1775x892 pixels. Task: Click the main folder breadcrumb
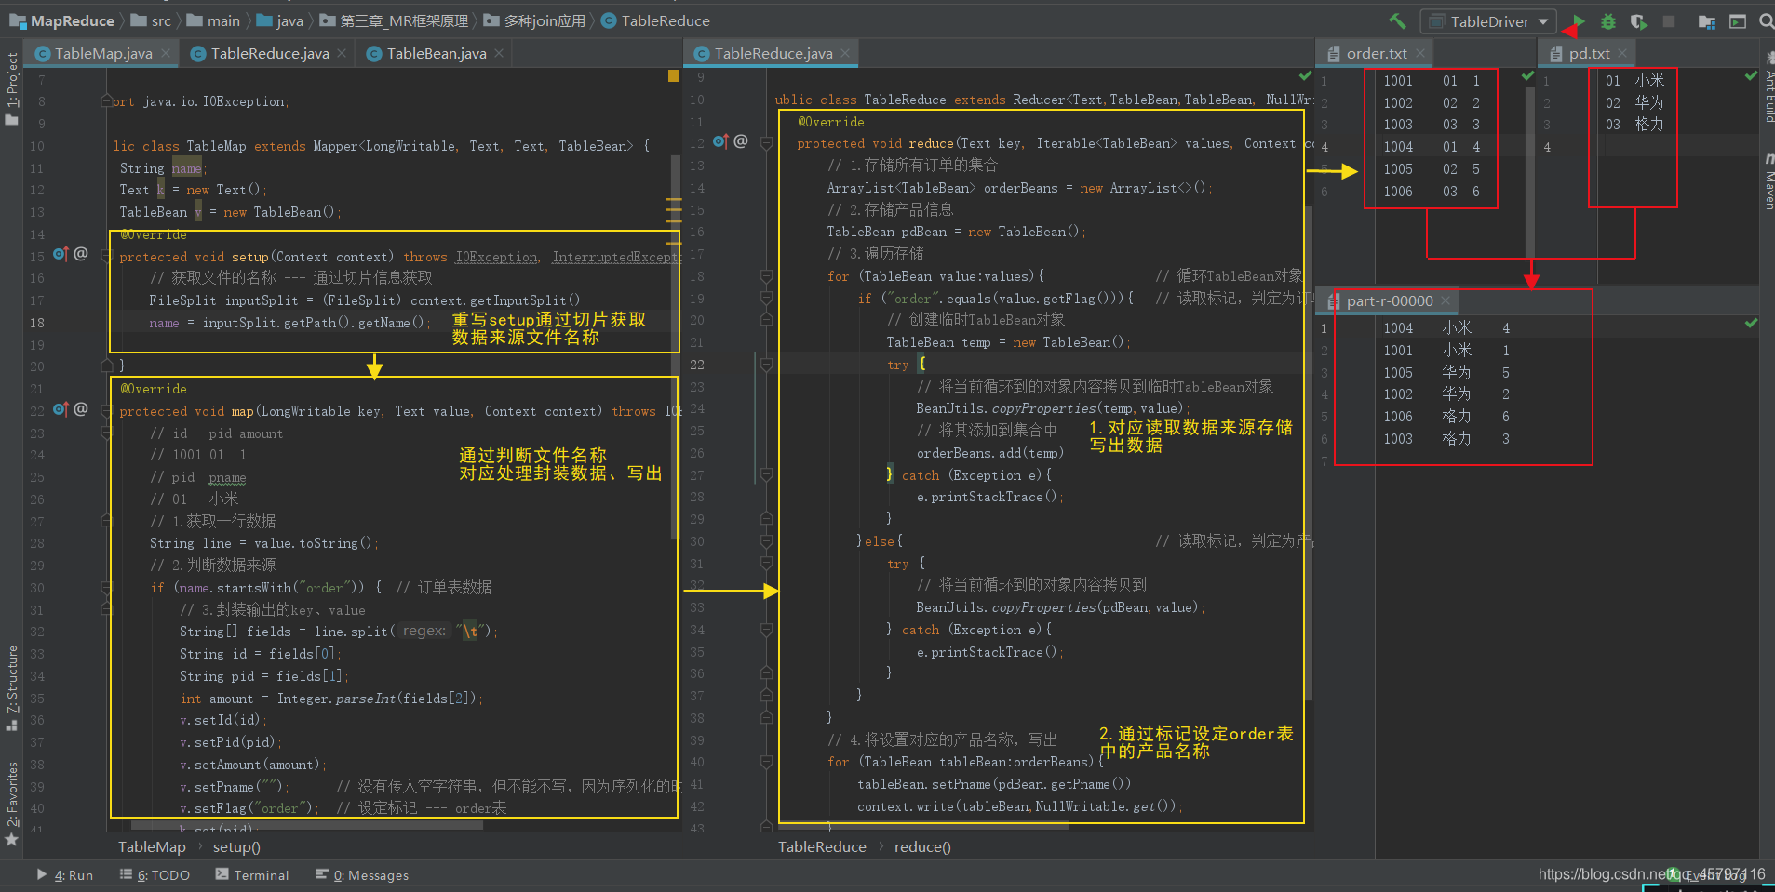pos(213,20)
